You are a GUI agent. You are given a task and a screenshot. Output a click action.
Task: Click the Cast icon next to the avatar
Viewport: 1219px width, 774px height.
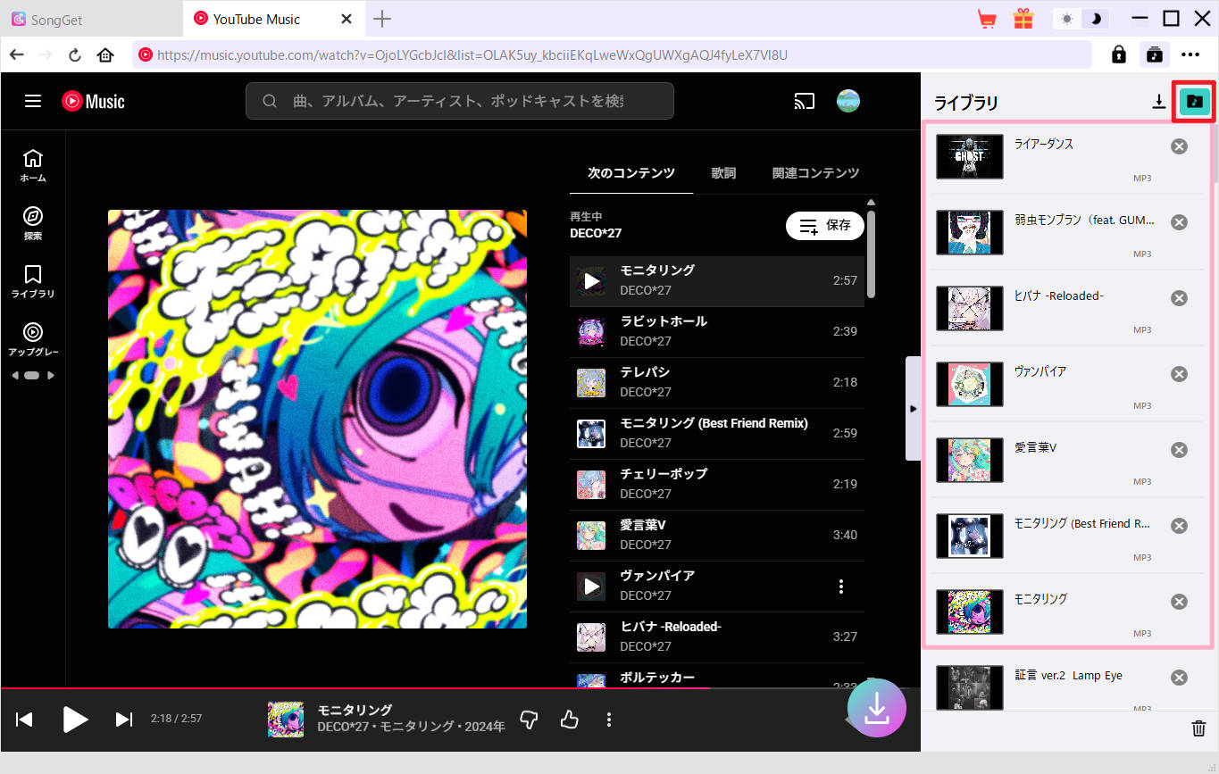(804, 101)
